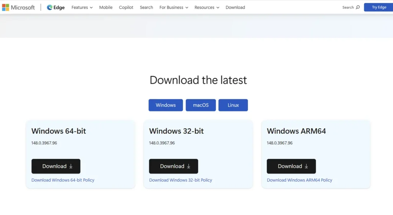
Task: Open Download Windows ARM64 Policy link
Action: (299, 180)
